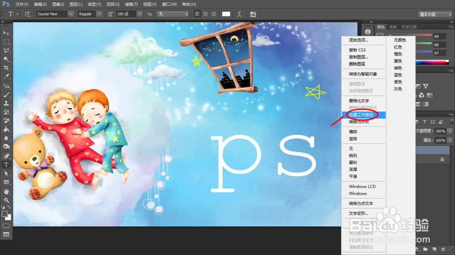The height and width of the screenshot is (255, 455).
Task: Choose 创建工作路径 from context menu
Action: click(x=364, y=115)
